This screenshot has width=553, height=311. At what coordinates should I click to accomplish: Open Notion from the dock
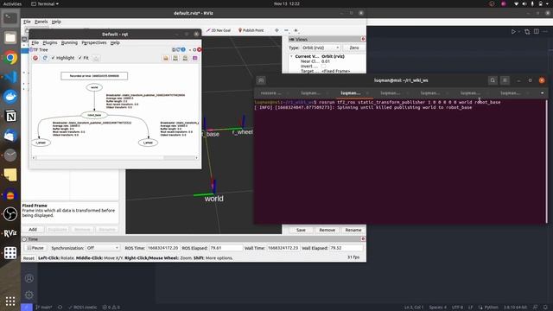click(x=10, y=116)
